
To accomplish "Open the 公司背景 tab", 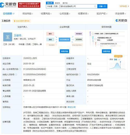I will coord(9,14).
